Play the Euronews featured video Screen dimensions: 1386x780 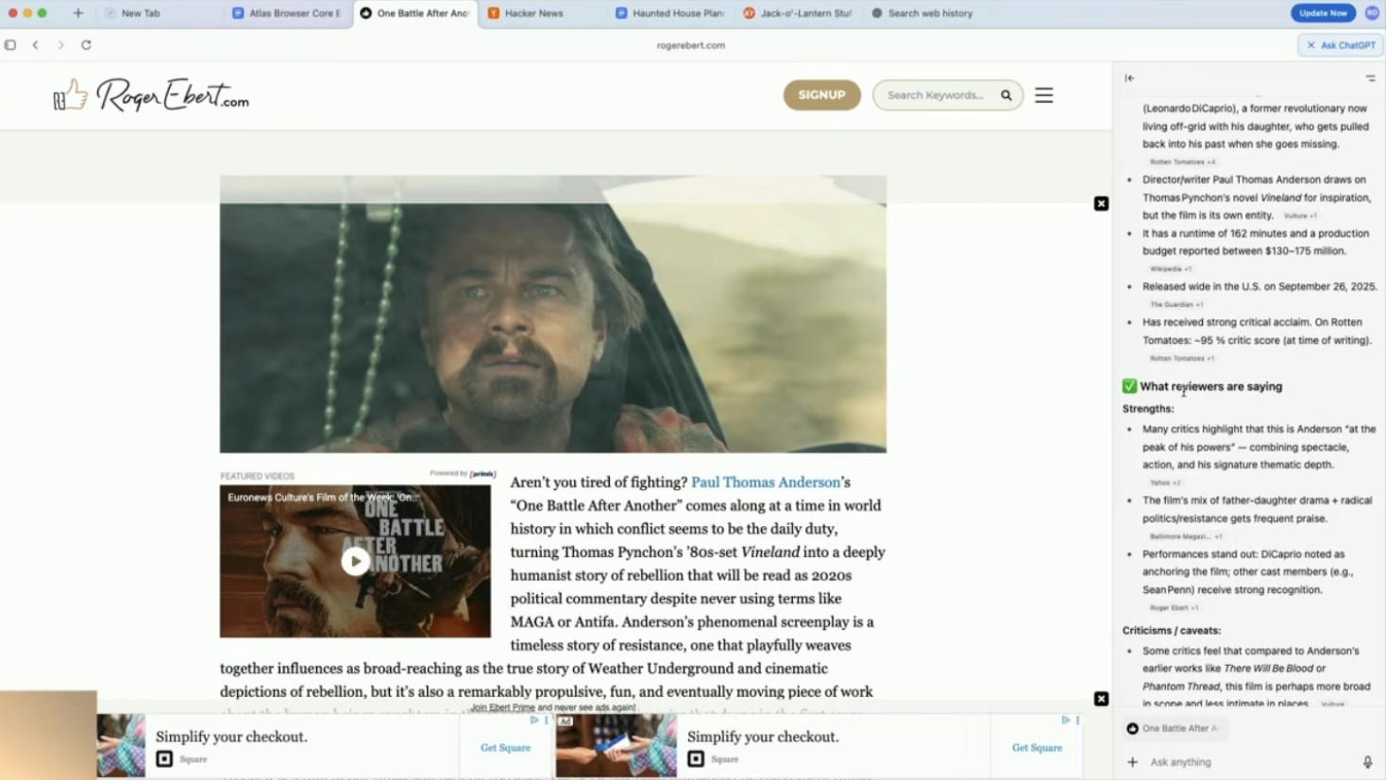click(355, 561)
